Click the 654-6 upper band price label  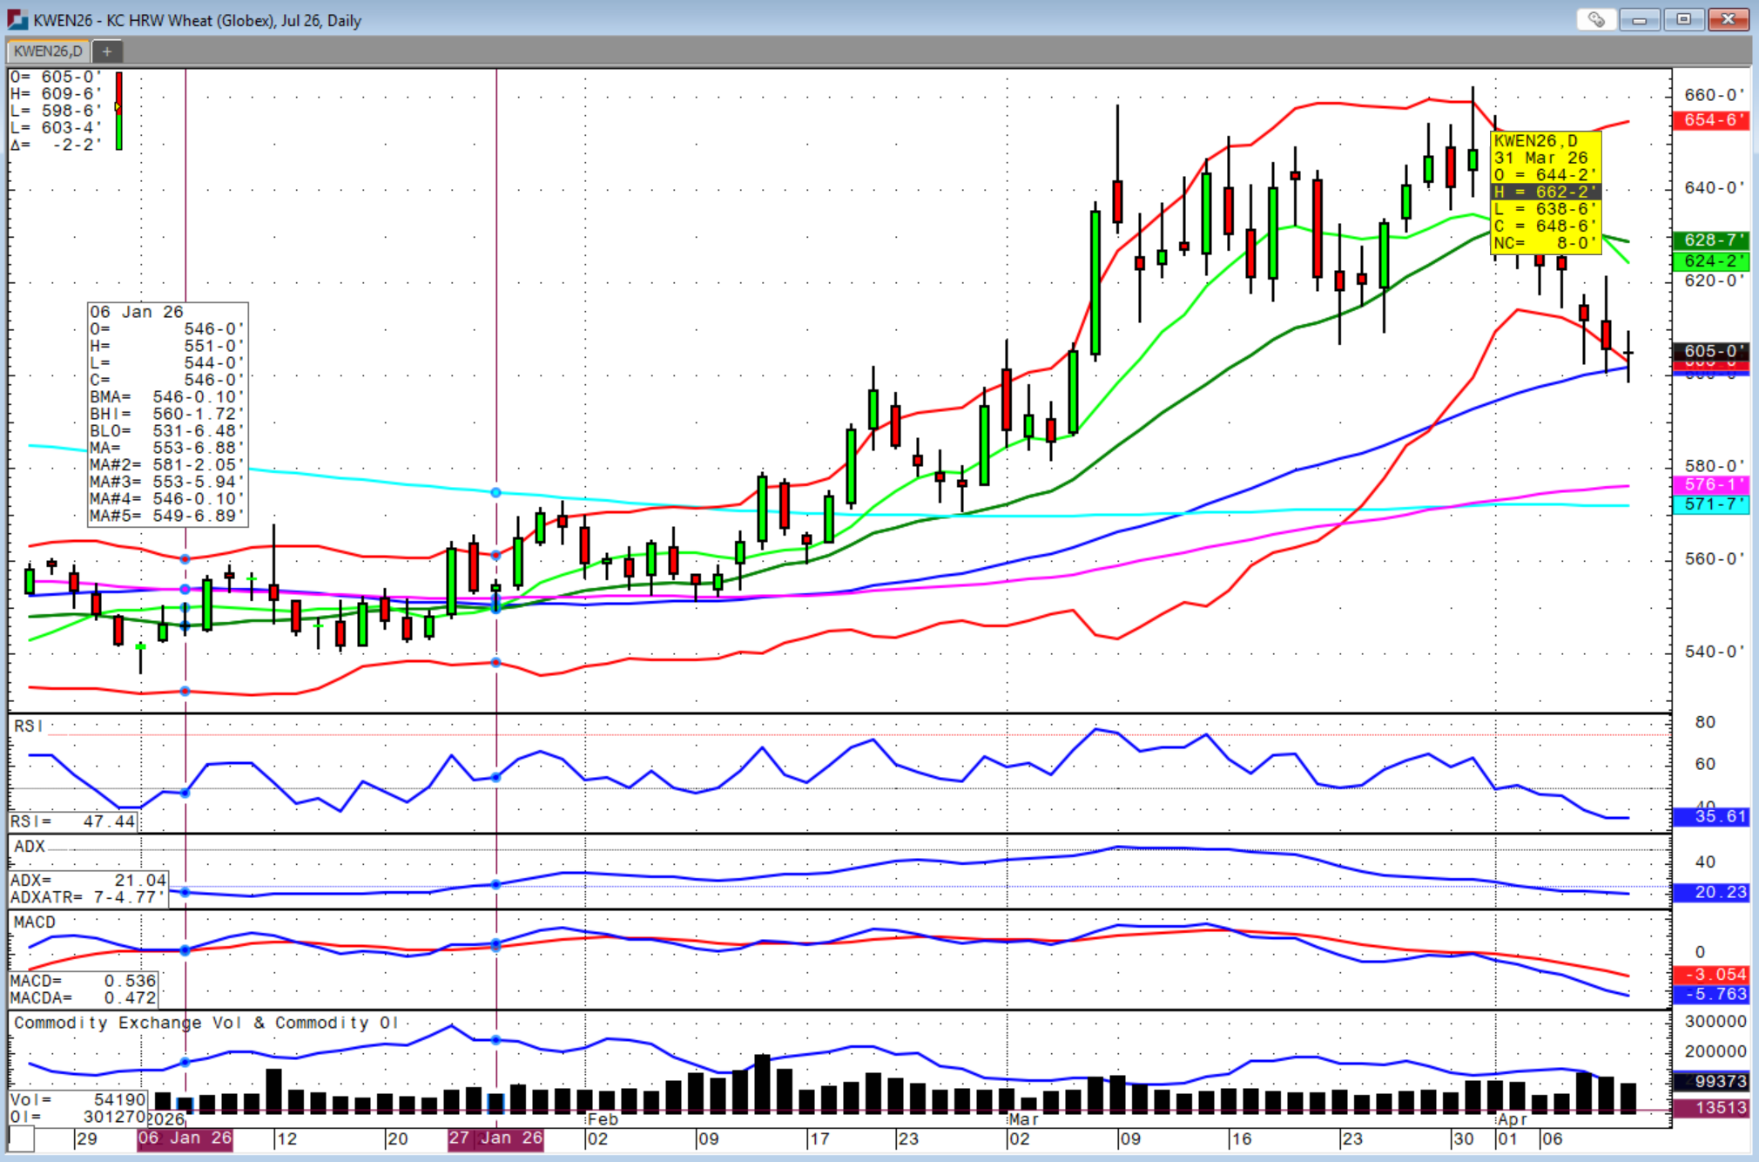[x=1710, y=120]
